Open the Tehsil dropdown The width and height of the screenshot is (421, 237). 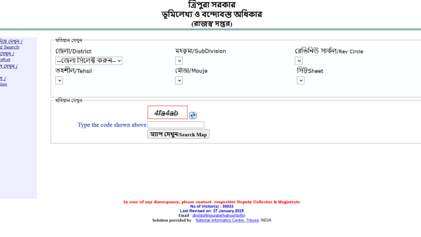coord(59,80)
